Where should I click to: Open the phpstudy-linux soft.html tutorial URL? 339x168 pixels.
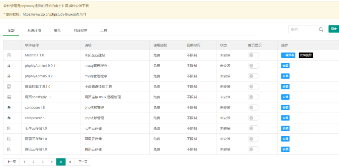(54, 15)
